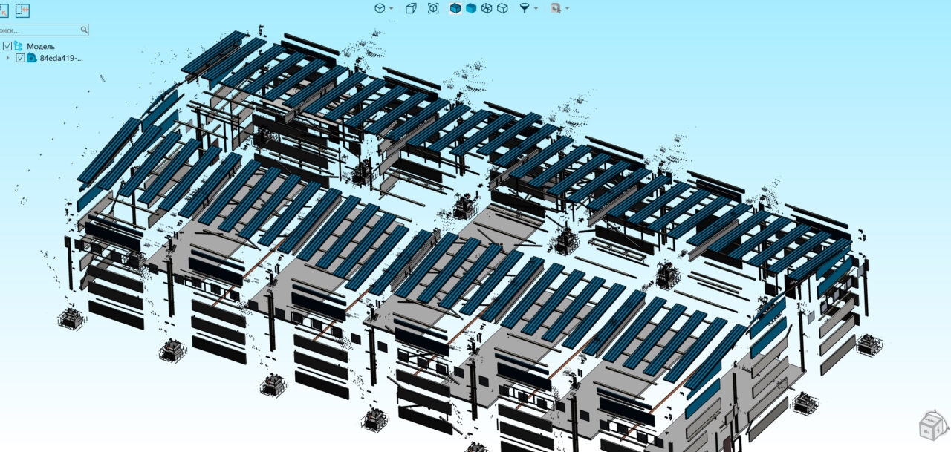Screen dimensions: 951x452
Task: Select wireframe display mode
Action: [487, 8]
